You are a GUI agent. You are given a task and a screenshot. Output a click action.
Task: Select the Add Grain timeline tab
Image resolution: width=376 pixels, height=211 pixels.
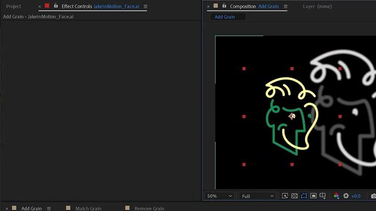coord(31,209)
